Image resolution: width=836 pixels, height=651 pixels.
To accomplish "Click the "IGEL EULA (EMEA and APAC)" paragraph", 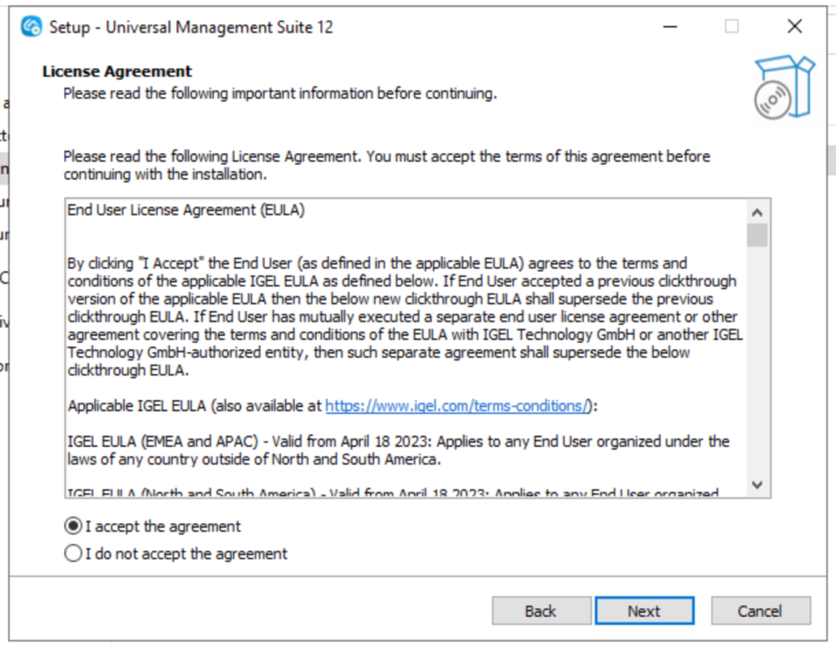I will point(398,450).
